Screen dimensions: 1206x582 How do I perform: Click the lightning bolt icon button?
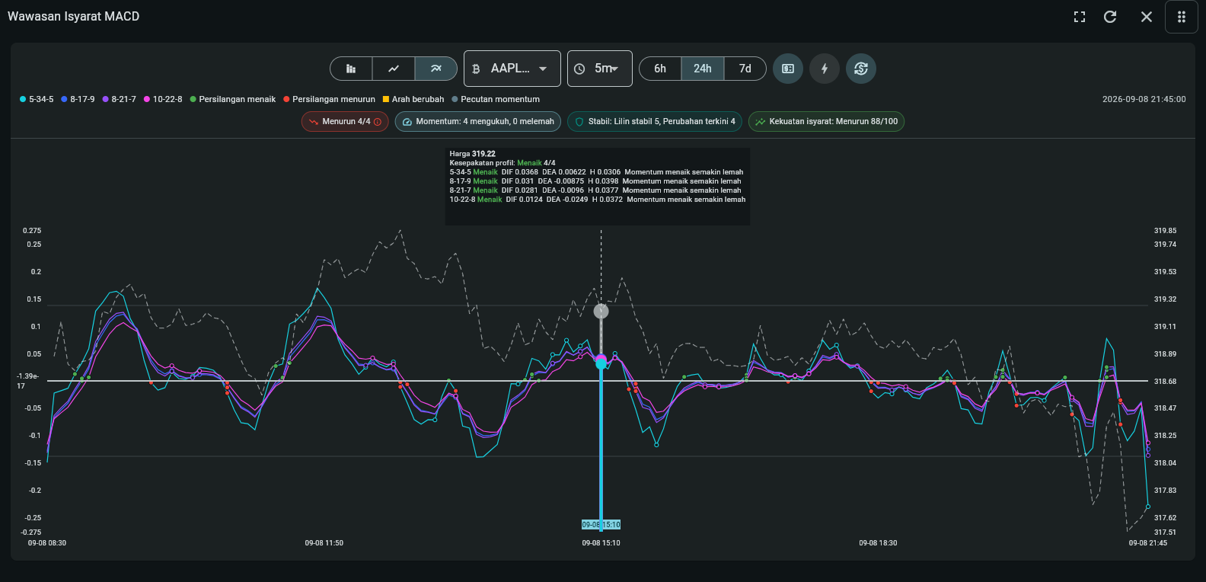tap(825, 69)
